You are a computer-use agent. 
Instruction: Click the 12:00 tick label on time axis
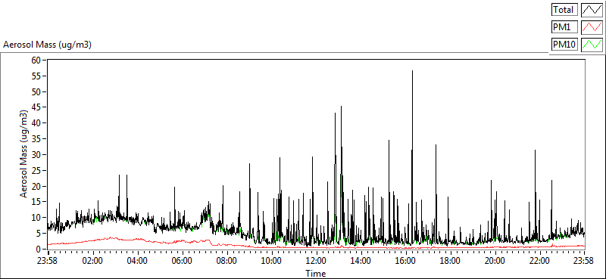tap(317, 260)
